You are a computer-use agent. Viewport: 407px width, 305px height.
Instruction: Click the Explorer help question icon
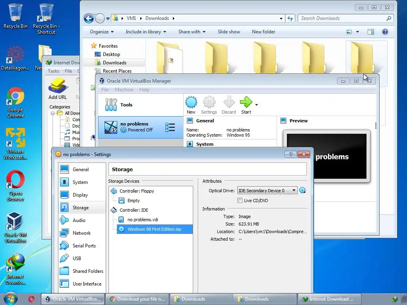pos(385,32)
